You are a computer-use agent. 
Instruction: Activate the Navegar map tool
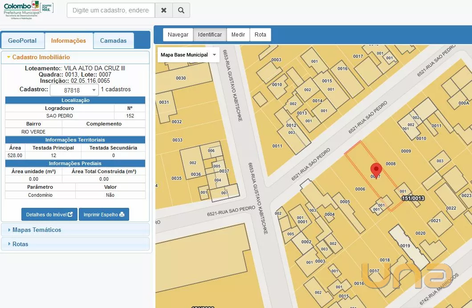click(178, 35)
